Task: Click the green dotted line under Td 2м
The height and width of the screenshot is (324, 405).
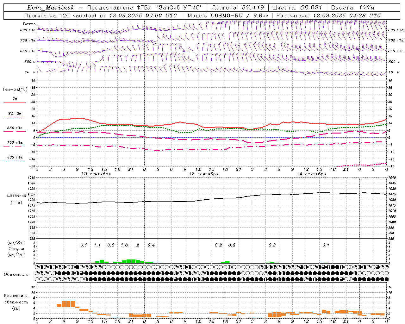Action: point(14,117)
